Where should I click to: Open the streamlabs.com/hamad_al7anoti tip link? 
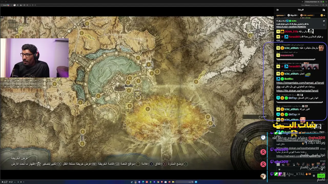click(x=300, y=83)
